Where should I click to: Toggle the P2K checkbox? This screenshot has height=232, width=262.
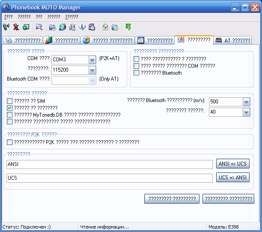pos(10,142)
